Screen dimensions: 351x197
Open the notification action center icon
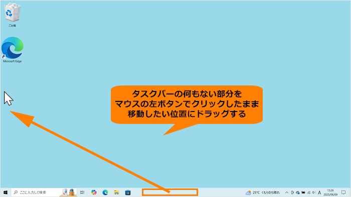pyautogui.click(x=343, y=192)
